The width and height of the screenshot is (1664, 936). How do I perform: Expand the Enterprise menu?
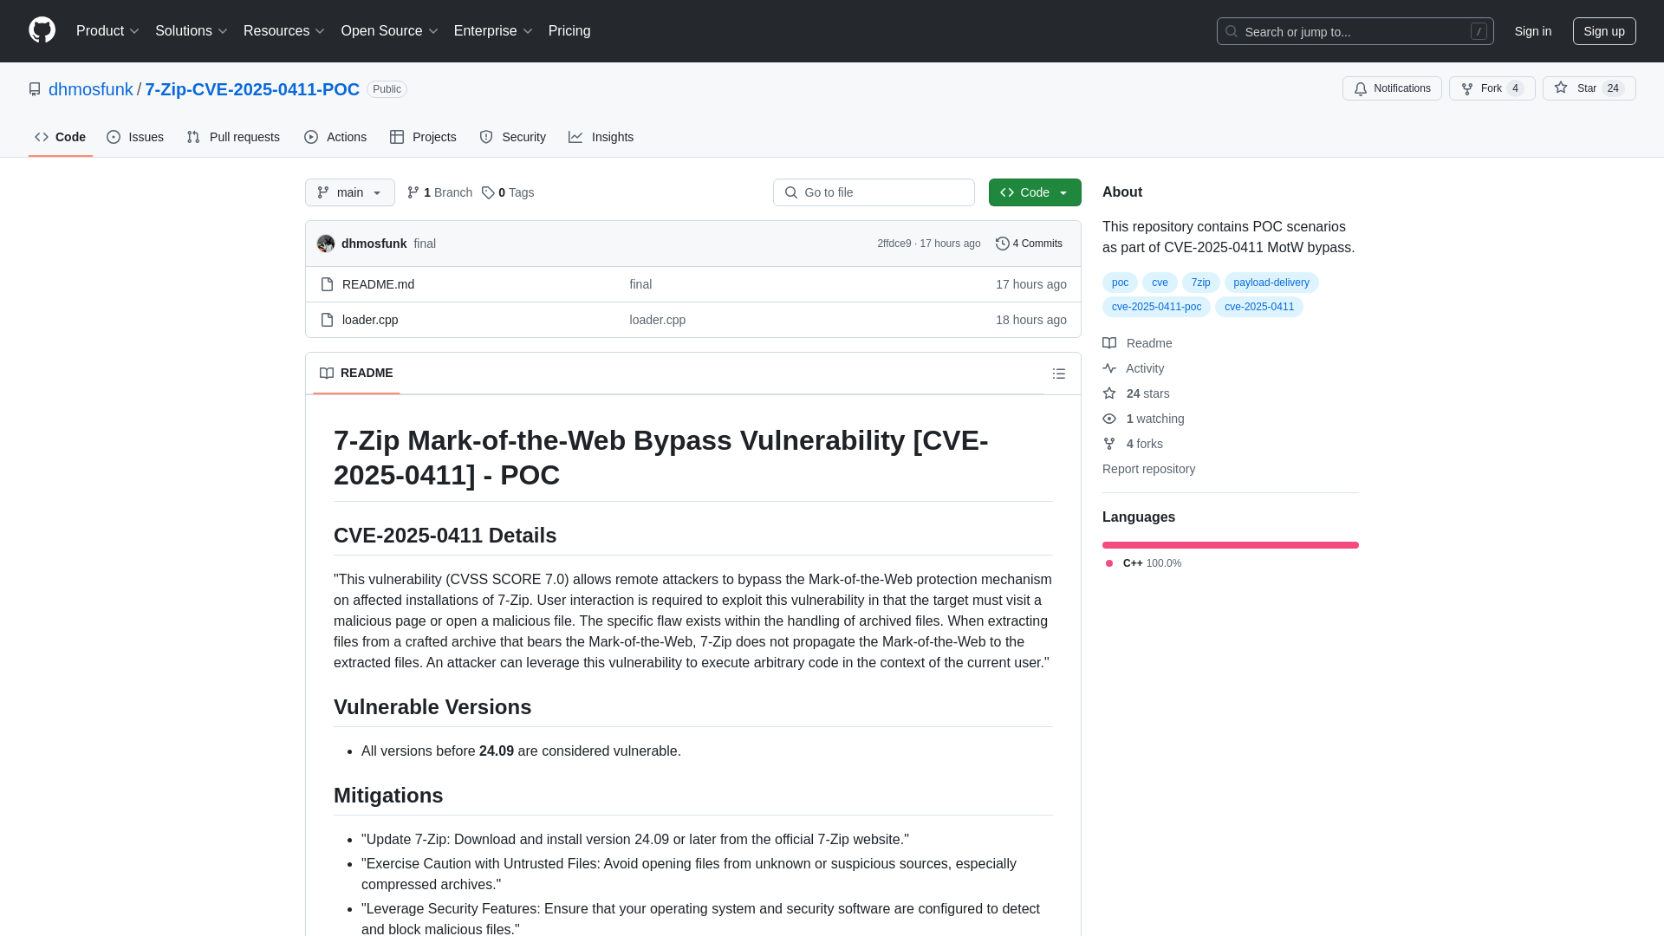tap(493, 31)
